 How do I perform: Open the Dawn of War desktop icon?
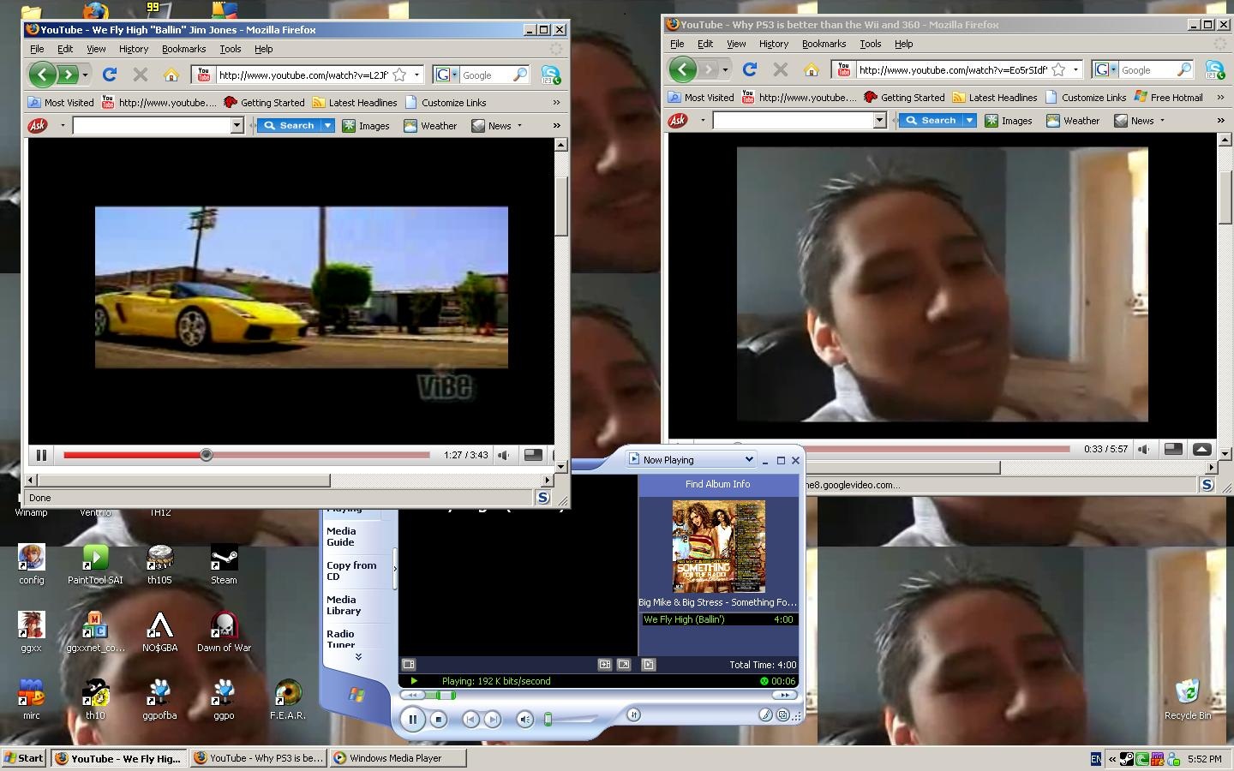pyautogui.click(x=224, y=632)
